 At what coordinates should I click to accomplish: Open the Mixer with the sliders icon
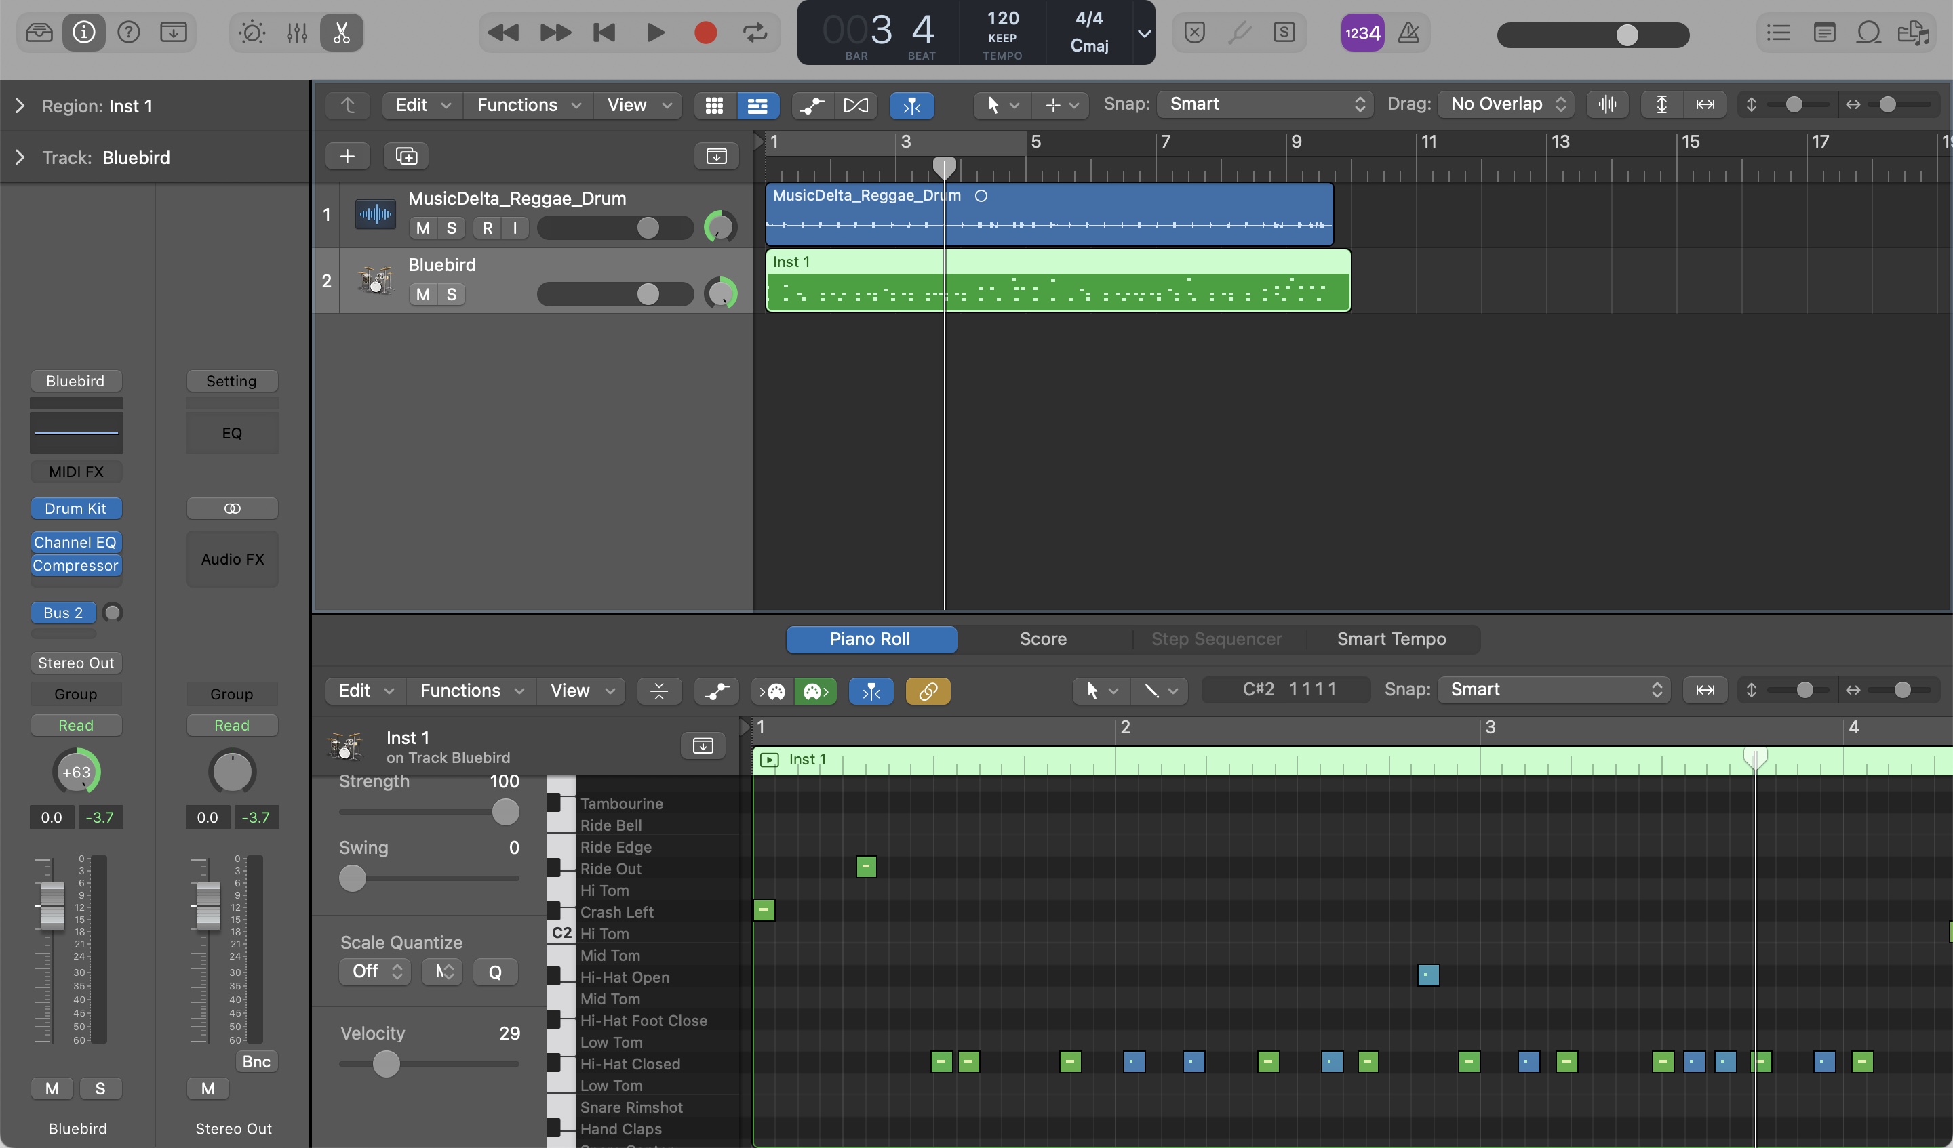[297, 33]
